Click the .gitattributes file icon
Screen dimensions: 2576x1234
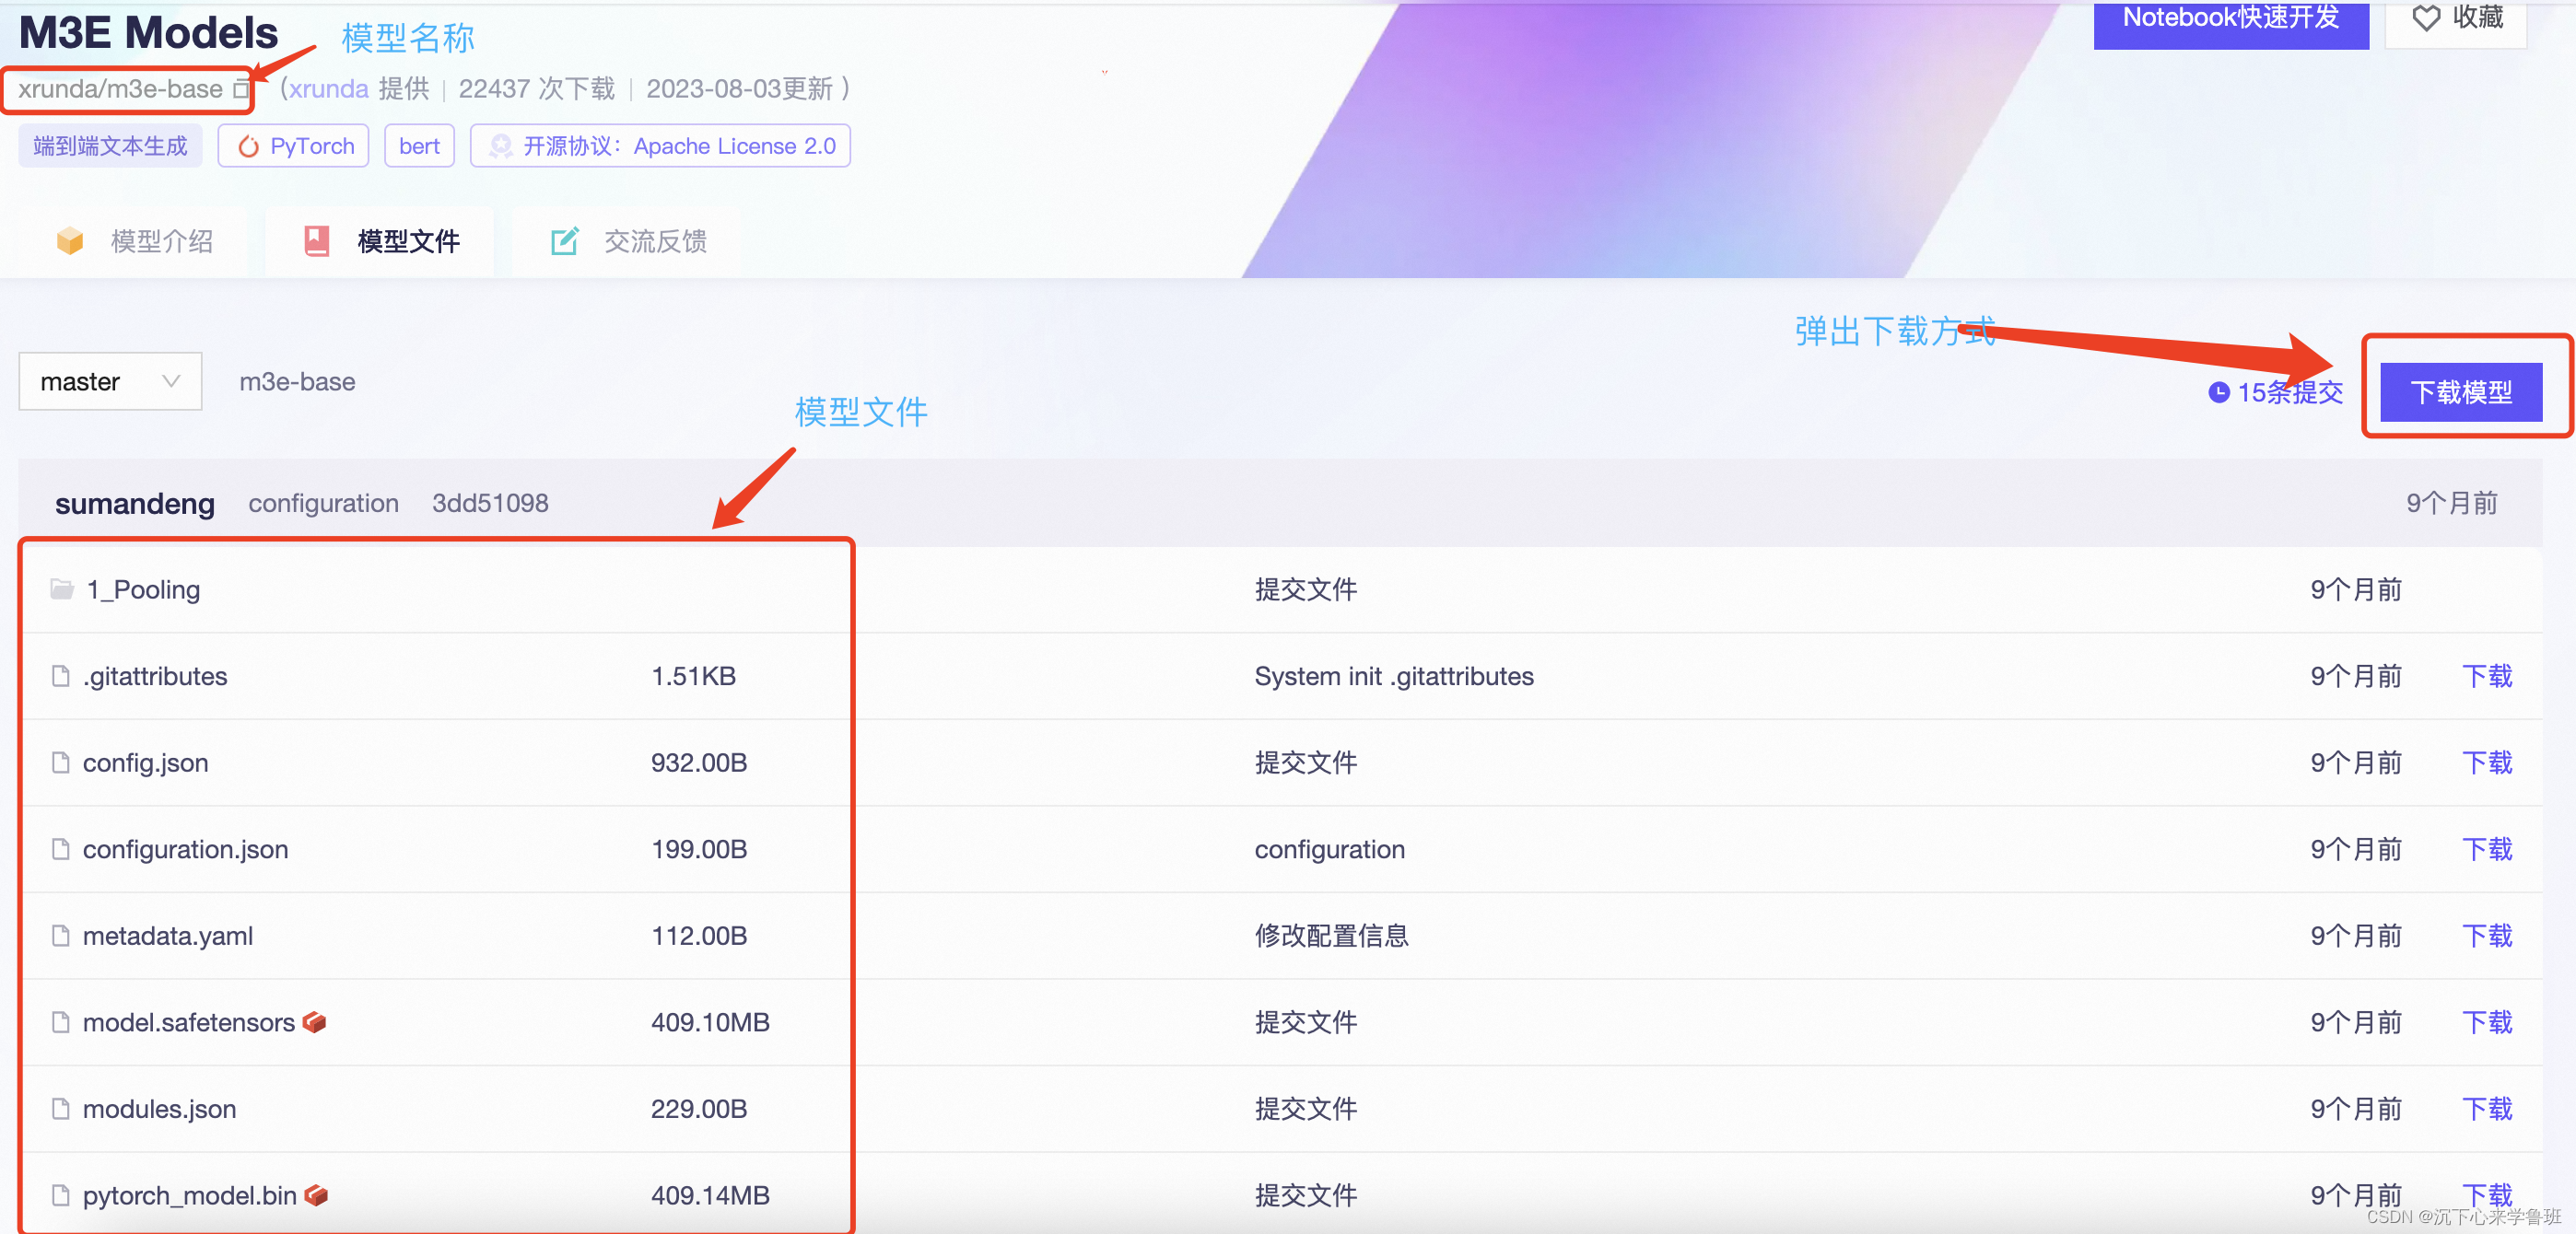pos(61,677)
